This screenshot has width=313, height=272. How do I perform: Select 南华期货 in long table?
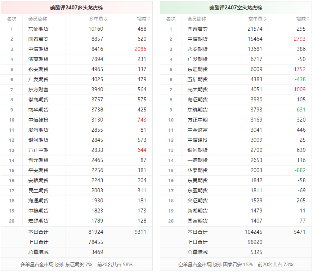click(38, 110)
